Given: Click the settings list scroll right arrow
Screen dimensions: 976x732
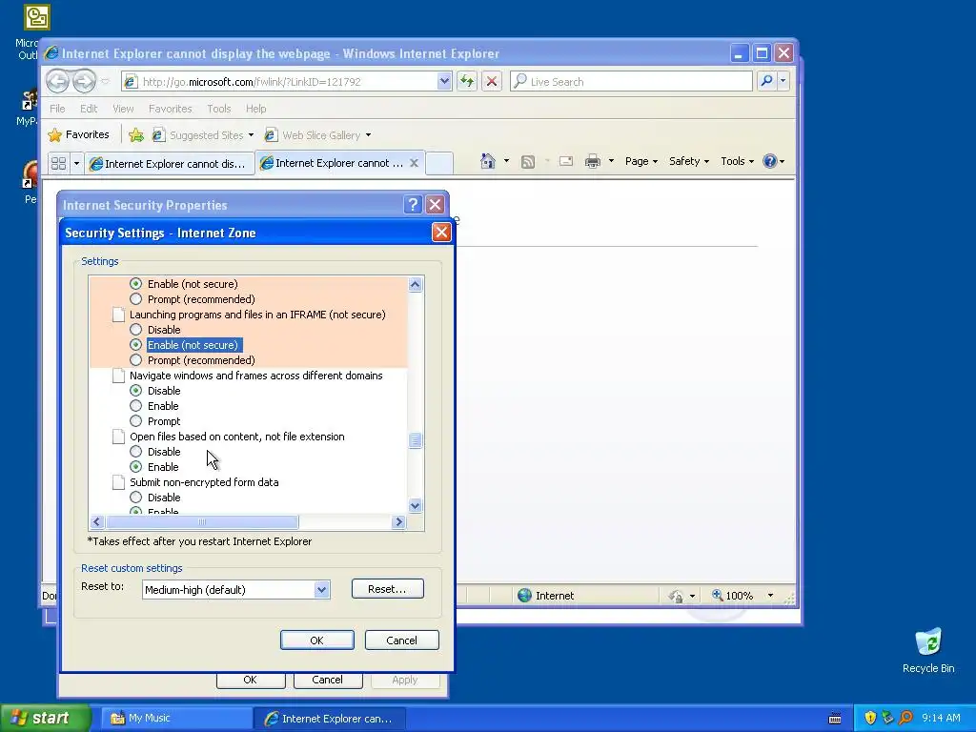Looking at the screenshot, I should pyautogui.click(x=399, y=521).
